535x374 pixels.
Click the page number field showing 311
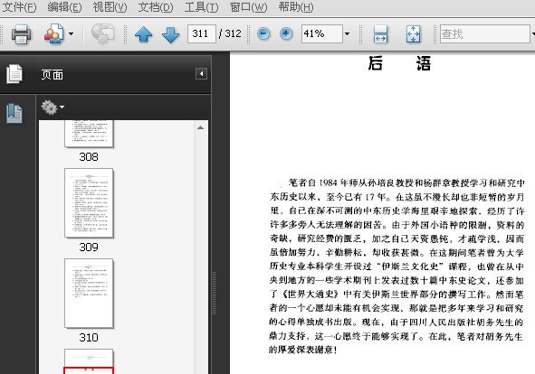click(201, 33)
